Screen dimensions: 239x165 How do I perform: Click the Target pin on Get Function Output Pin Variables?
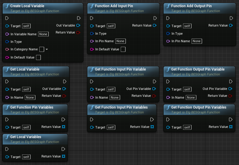[x=168, y=127]
